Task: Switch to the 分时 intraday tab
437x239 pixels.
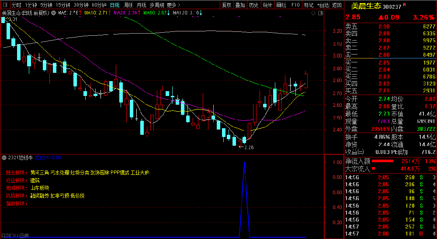Action: click(x=16, y=5)
